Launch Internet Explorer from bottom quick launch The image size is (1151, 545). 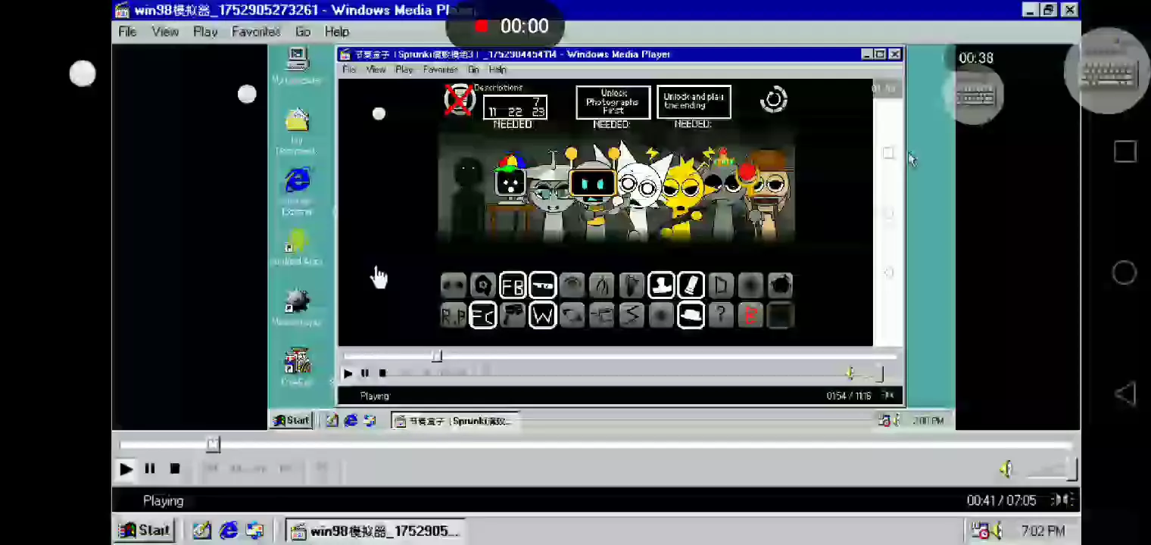pos(228,531)
